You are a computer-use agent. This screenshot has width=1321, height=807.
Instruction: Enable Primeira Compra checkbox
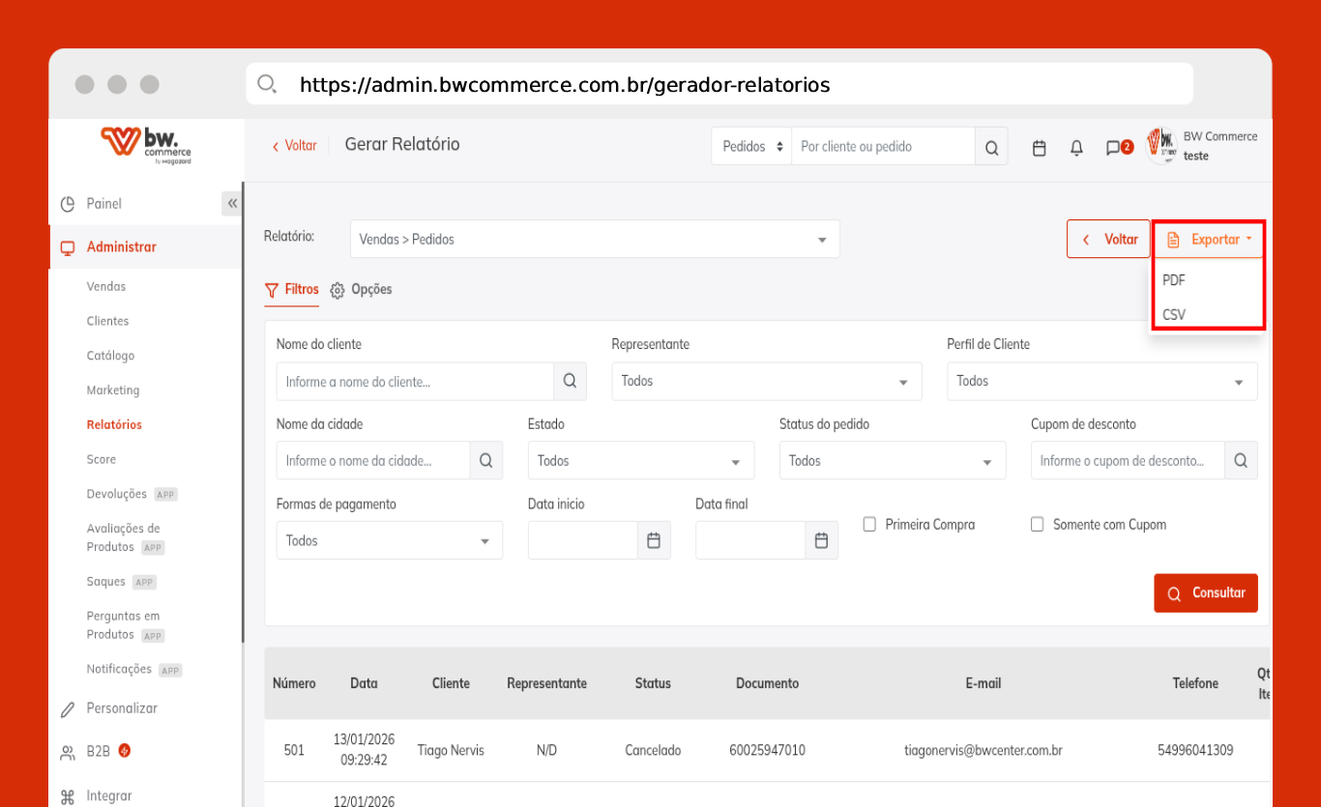pyautogui.click(x=869, y=525)
